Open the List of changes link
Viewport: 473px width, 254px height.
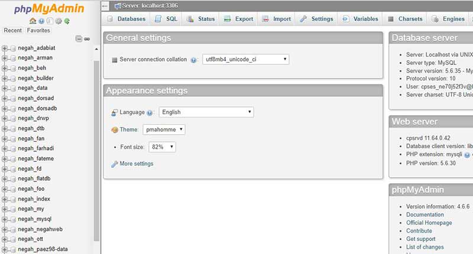point(425,247)
